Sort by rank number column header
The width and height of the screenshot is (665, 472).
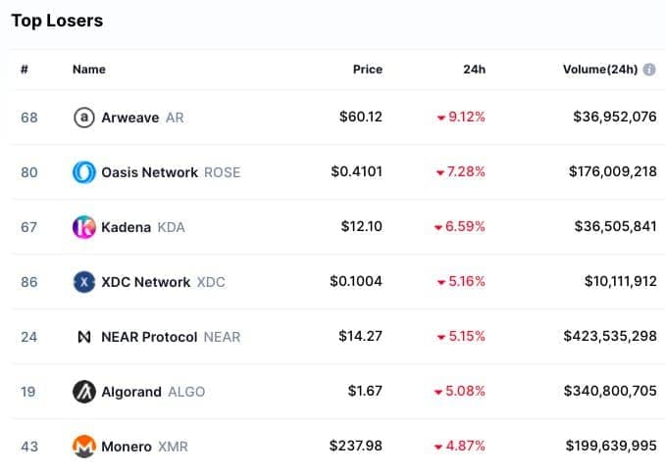click(25, 70)
